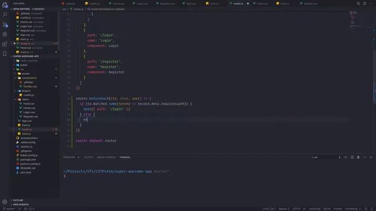Change the LF line ending setting

(304, 209)
